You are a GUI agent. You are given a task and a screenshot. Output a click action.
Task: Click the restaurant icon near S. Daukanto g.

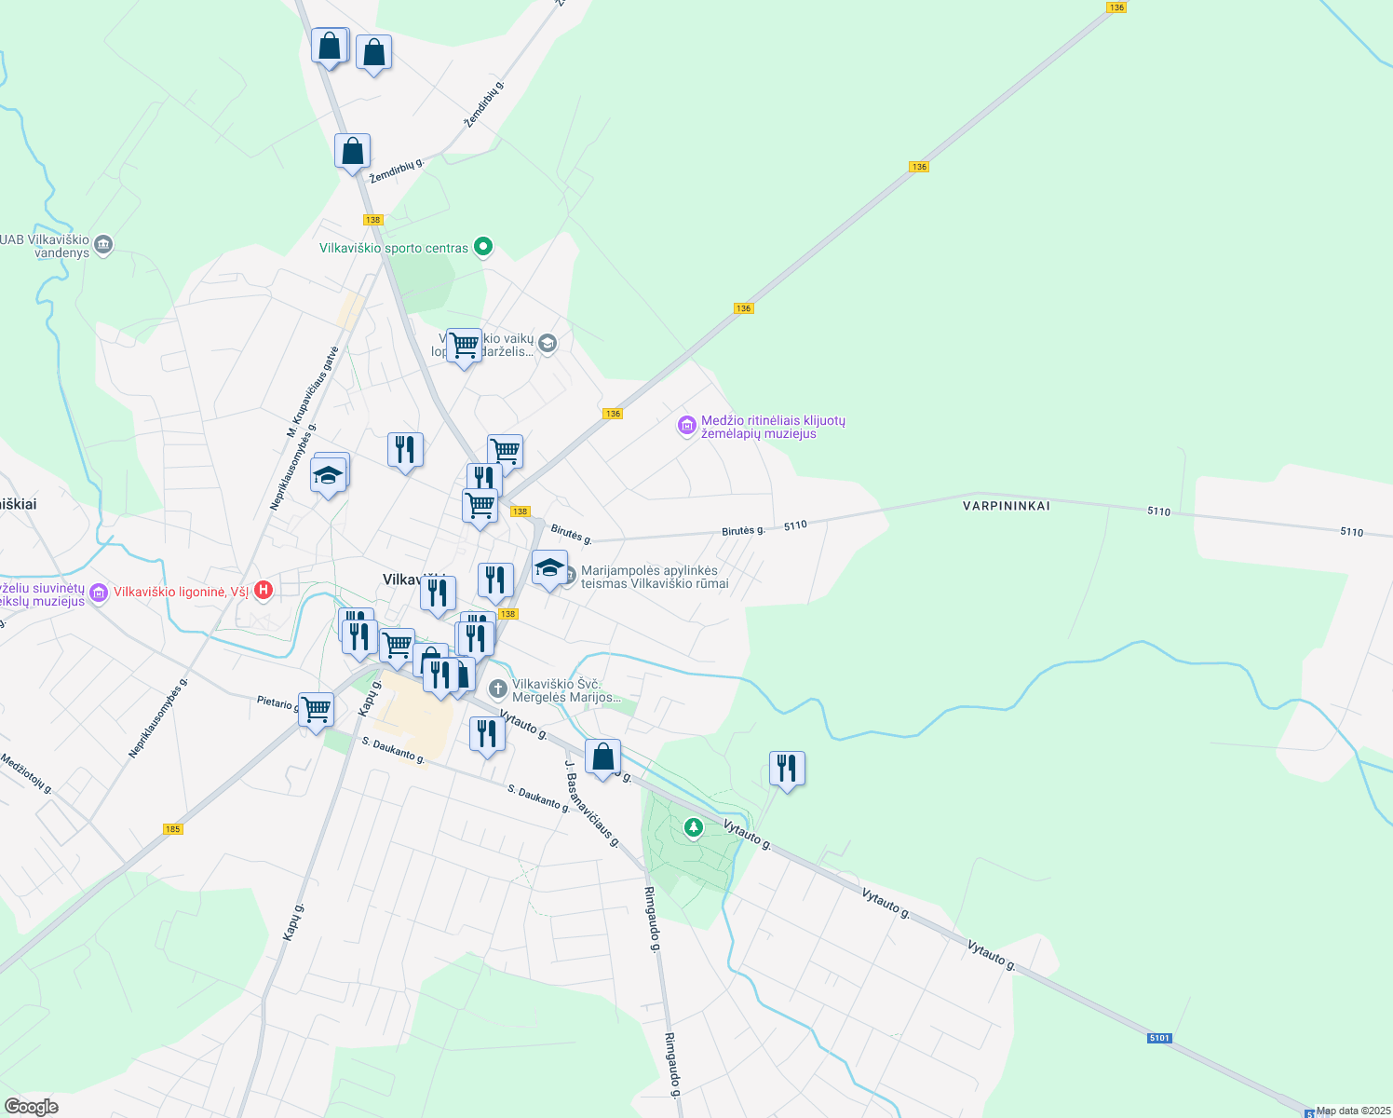click(x=487, y=734)
